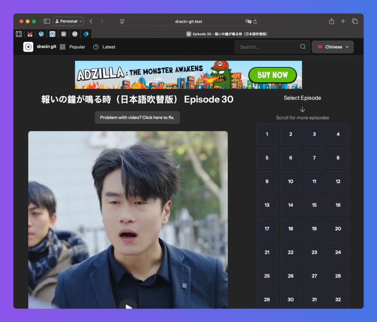Open the pinned Google tab
Viewport: 377px width, 322px height.
point(75,34)
